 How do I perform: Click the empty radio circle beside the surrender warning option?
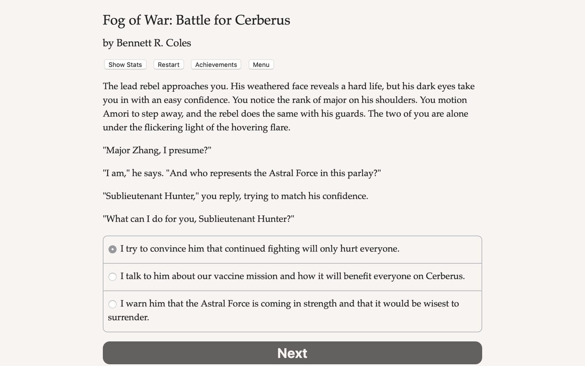point(112,304)
